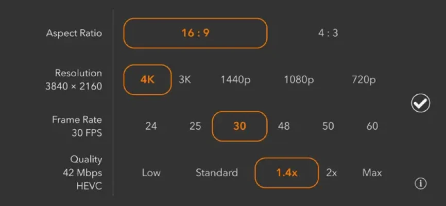Change resolution to 720p
This screenshot has height=206, width=446.
(364, 80)
